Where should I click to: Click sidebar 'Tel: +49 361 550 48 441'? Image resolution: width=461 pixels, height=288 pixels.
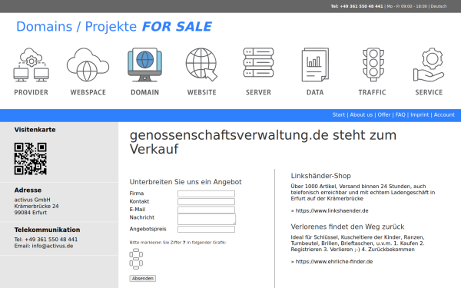click(x=46, y=240)
